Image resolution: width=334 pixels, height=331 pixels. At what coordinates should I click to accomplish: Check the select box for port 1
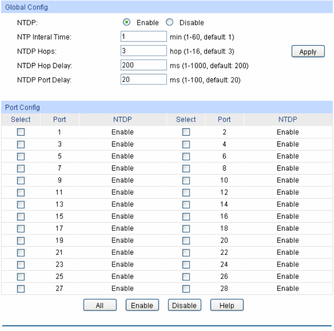21,132
